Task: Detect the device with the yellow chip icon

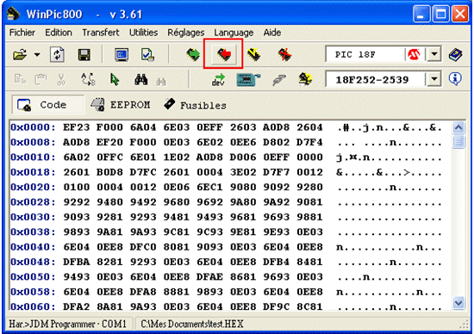Action: coord(305,79)
